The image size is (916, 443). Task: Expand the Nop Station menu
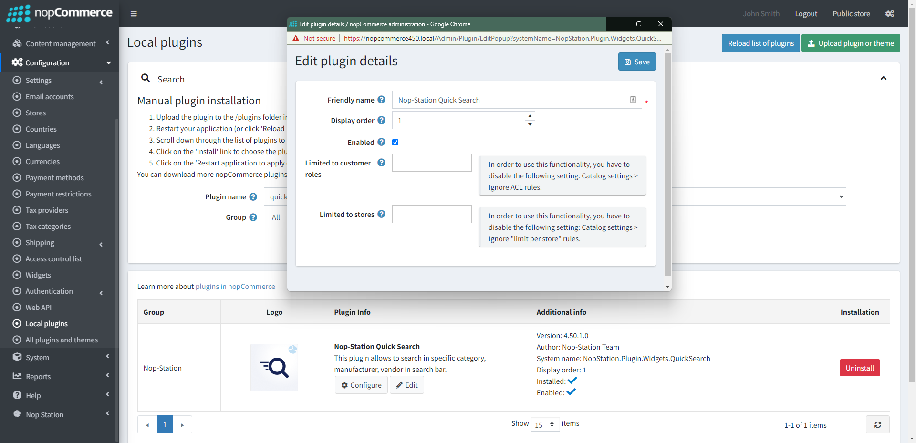click(60, 414)
